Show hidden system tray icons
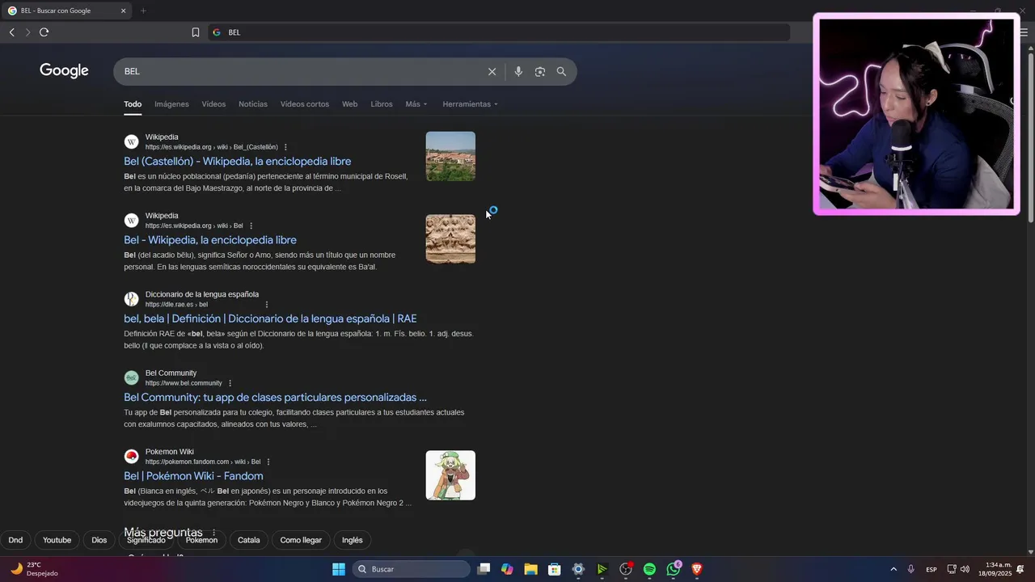 tap(893, 569)
